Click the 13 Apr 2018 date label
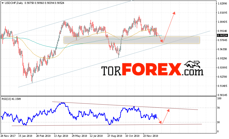Screen dimensions: 229x139 (x=61, y=136)
